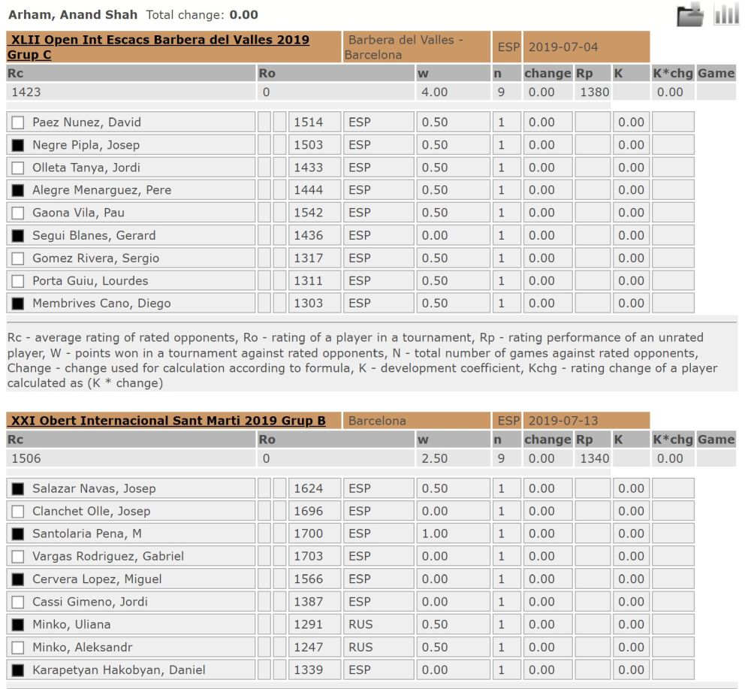Click white piece square beside Gaona Vila, Pau
Image resolution: width=751 pixels, height=689 pixels.
(17, 213)
